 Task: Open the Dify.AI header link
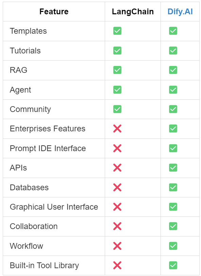point(180,12)
